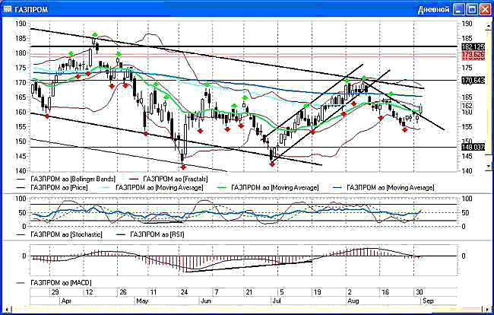The image size is (494, 315).
Task: Click the current price label 162
Action: click(467, 105)
